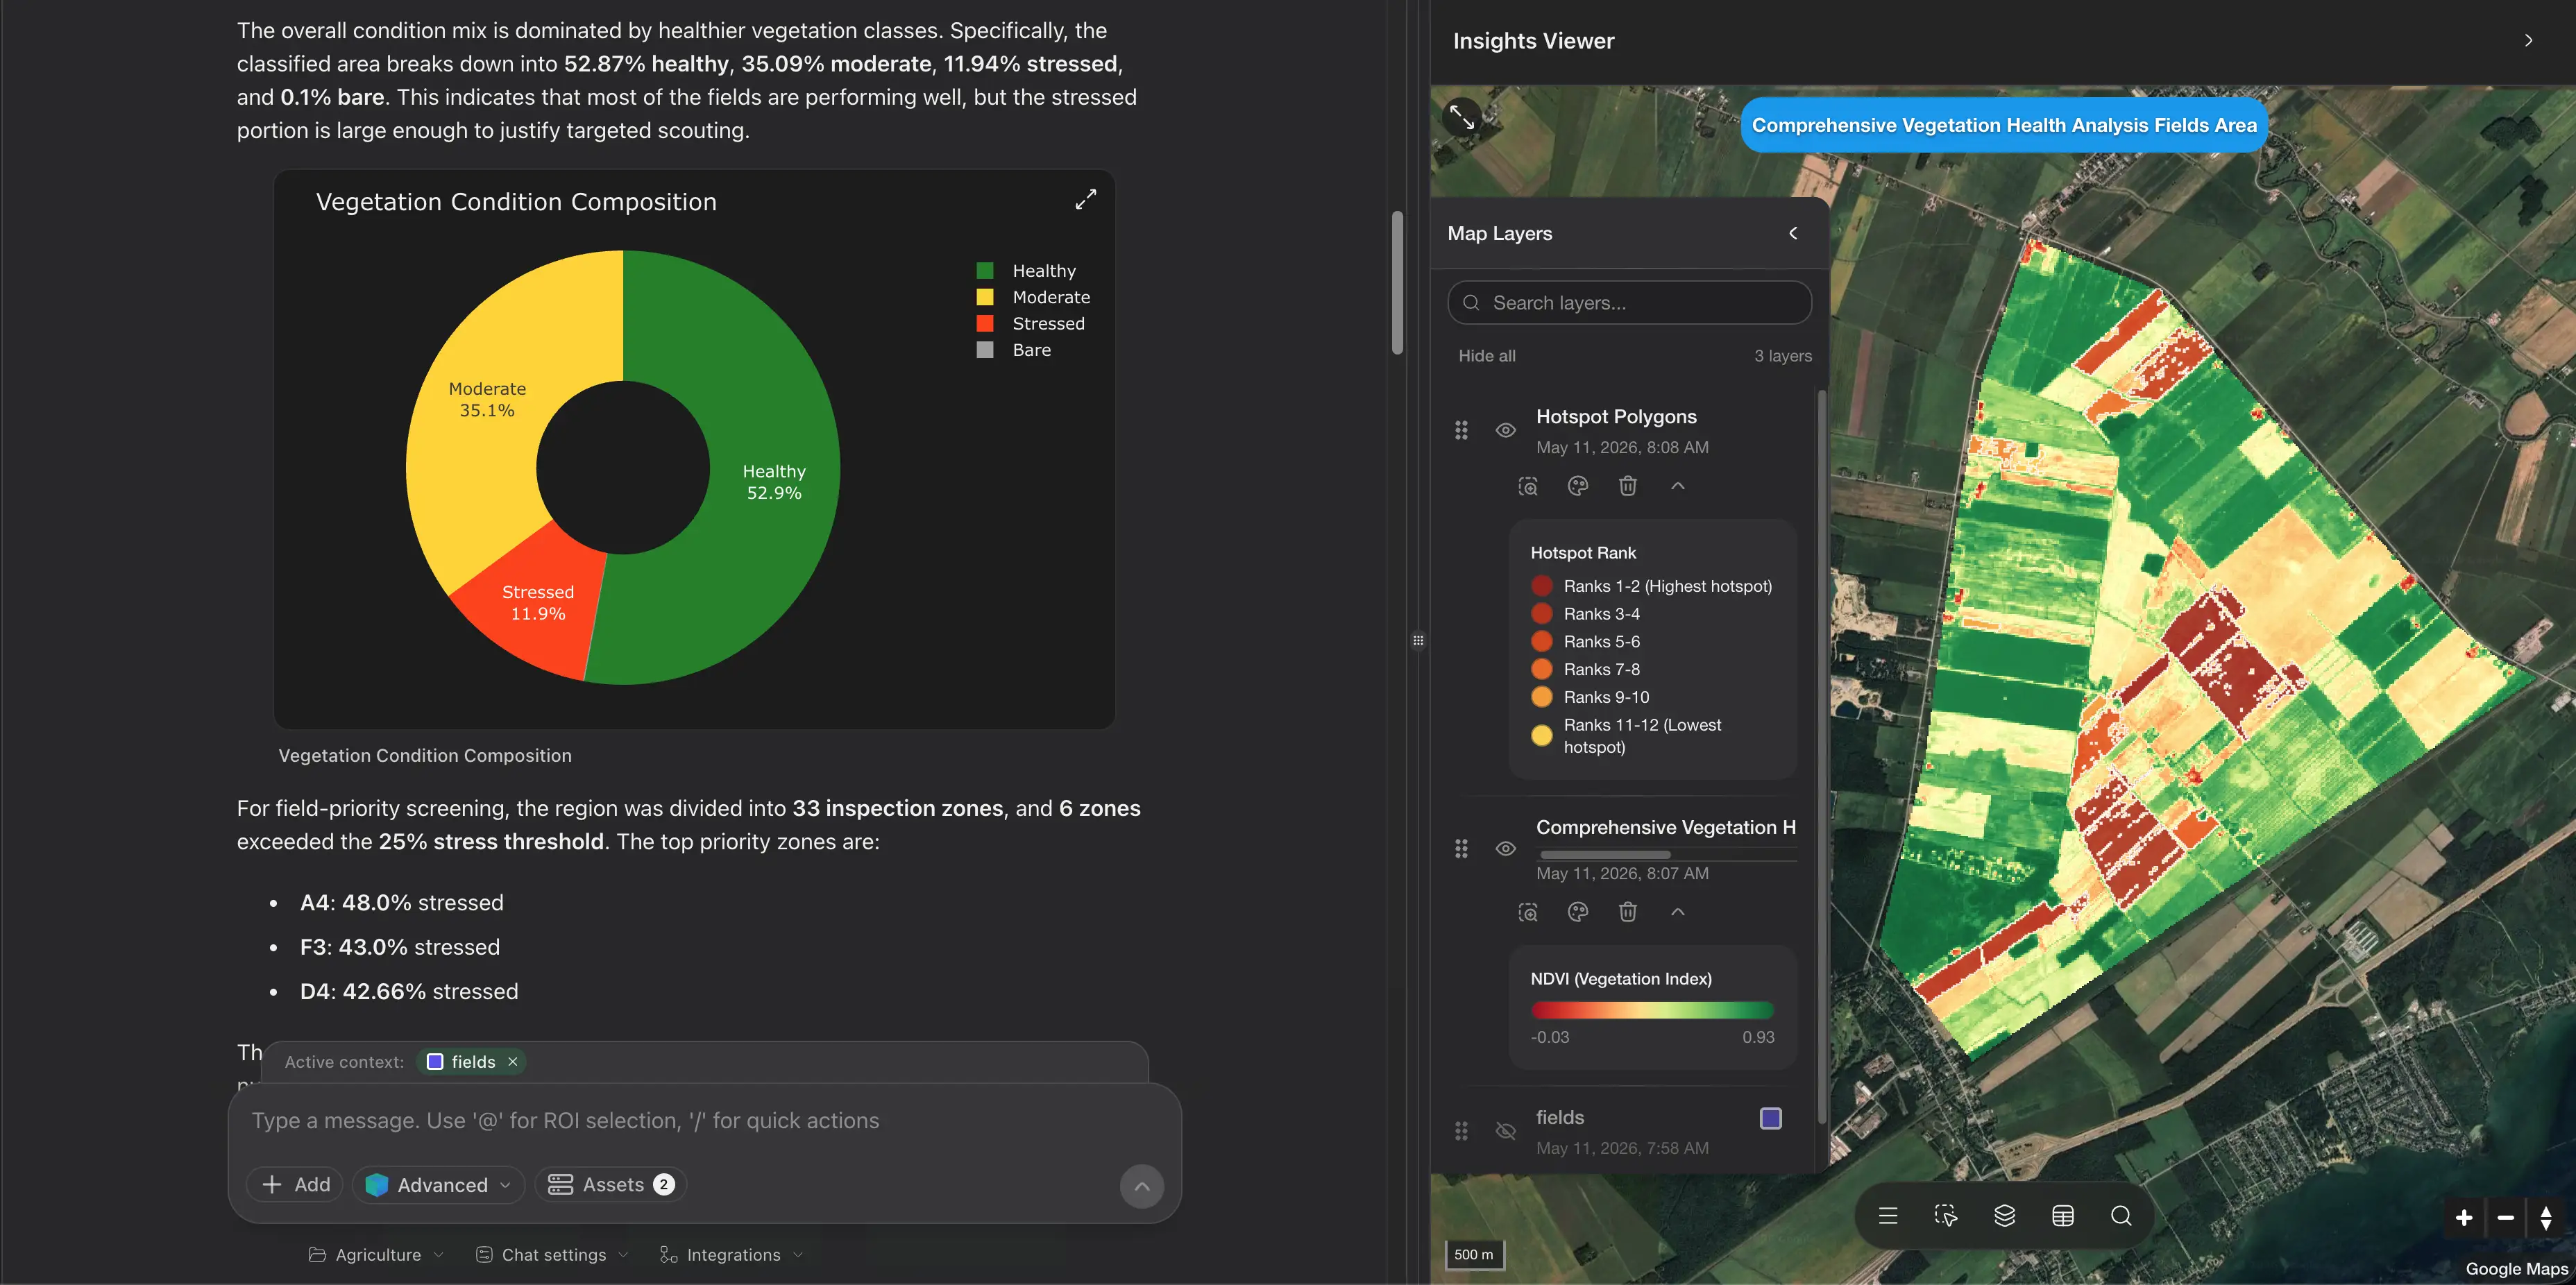Click the panel divider resize handle
Viewport: 2576px width, 1285px height.
pos(1418,641)
